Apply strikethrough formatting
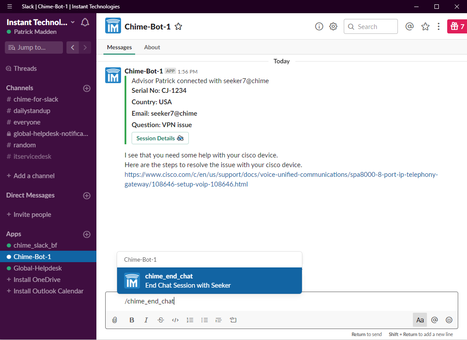467x340 pixels. click(x=161, y=320)
